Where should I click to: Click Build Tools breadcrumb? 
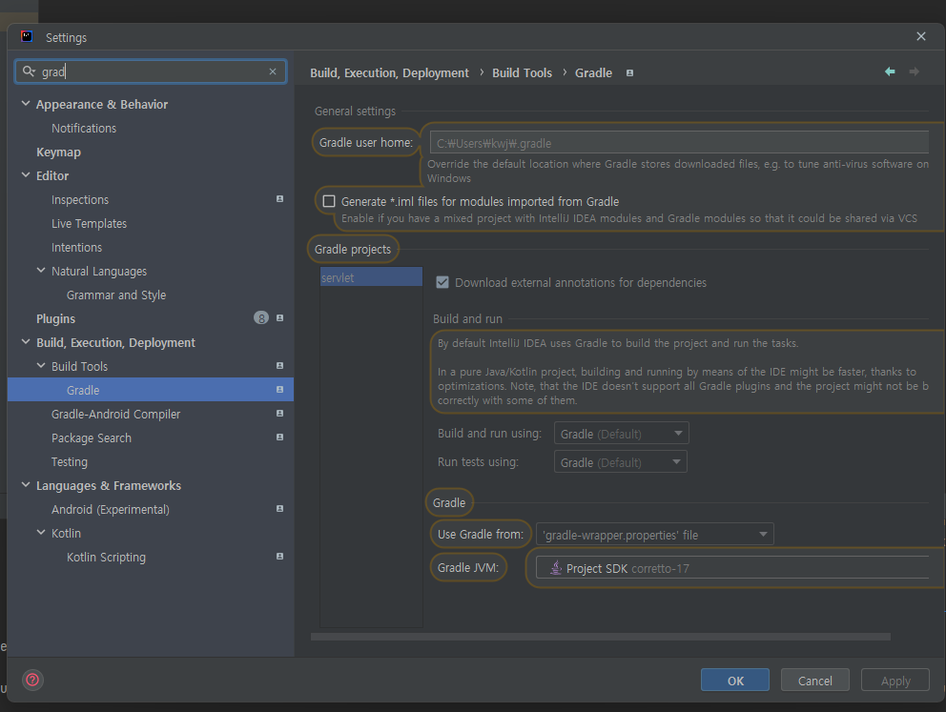[522, 73]
